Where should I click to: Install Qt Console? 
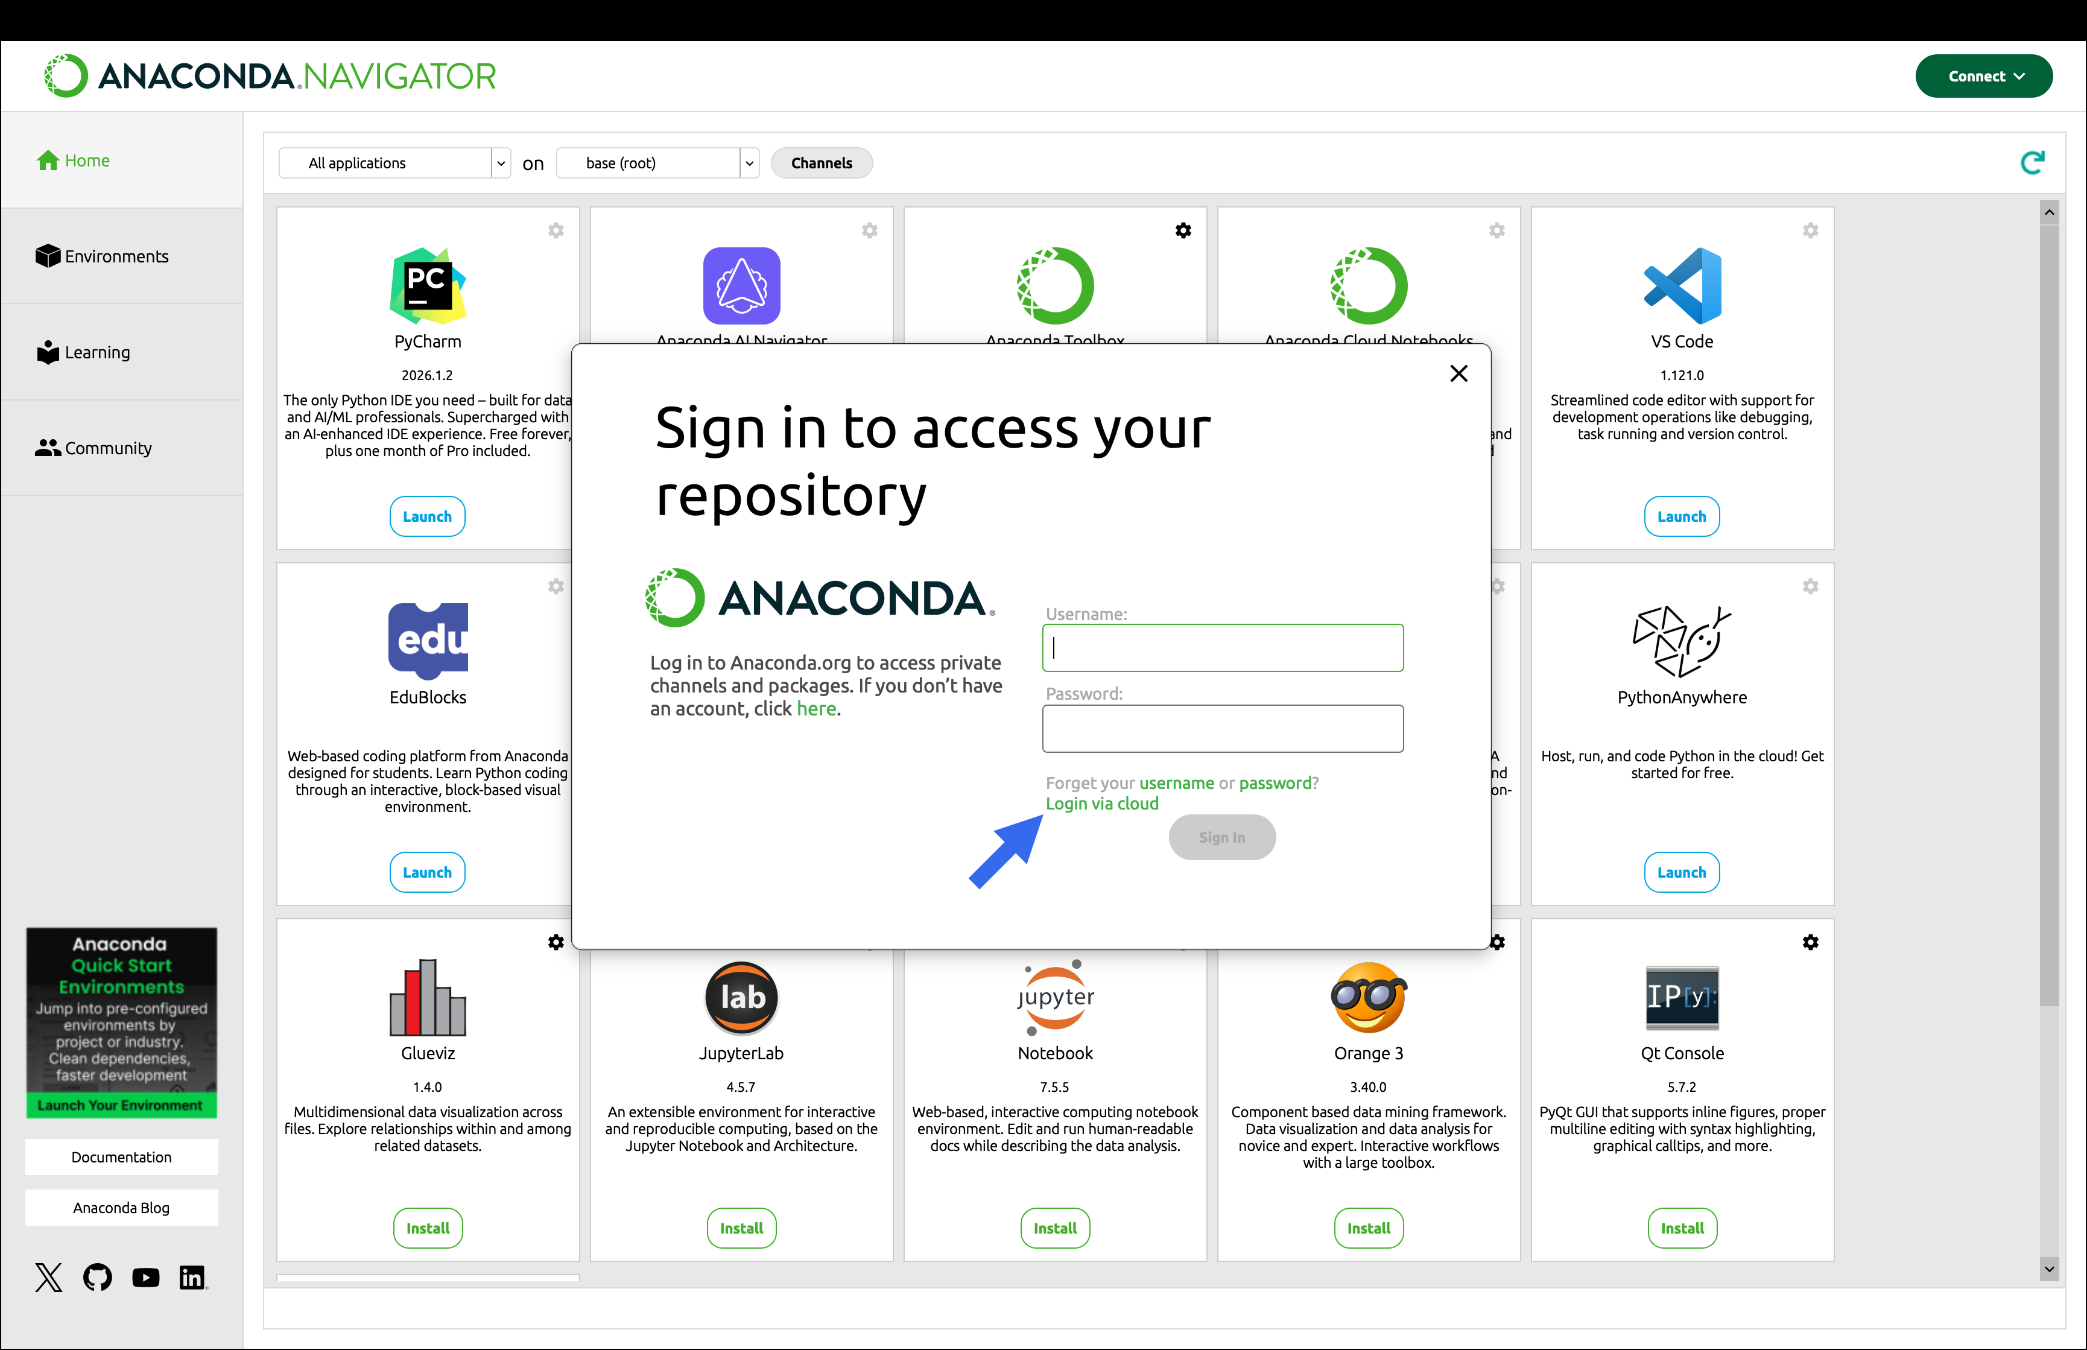click(x=1682, y=1228)
